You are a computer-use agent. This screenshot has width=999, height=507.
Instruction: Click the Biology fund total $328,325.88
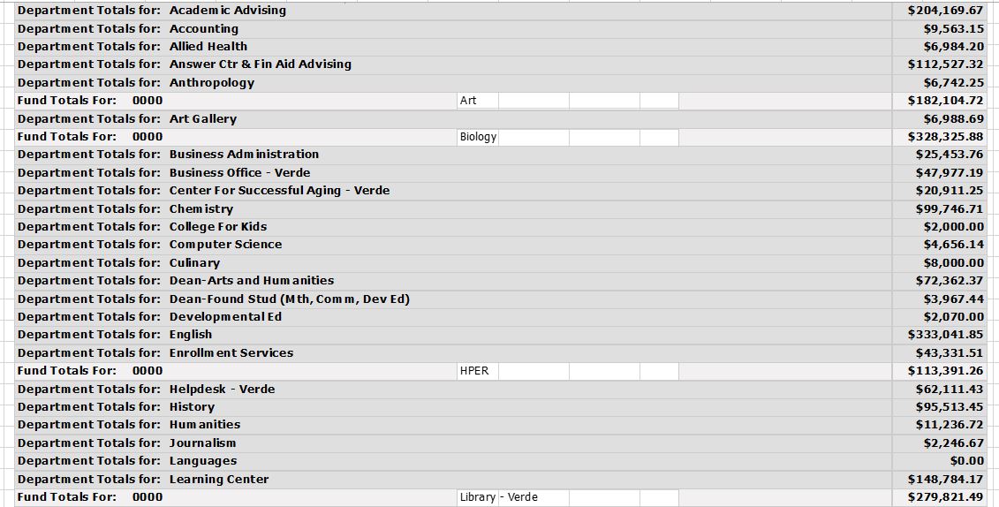[945, 136]
